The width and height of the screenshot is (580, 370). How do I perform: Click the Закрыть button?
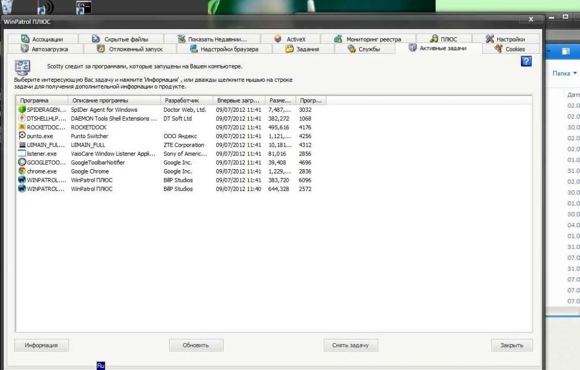click(x=512, y=345)
